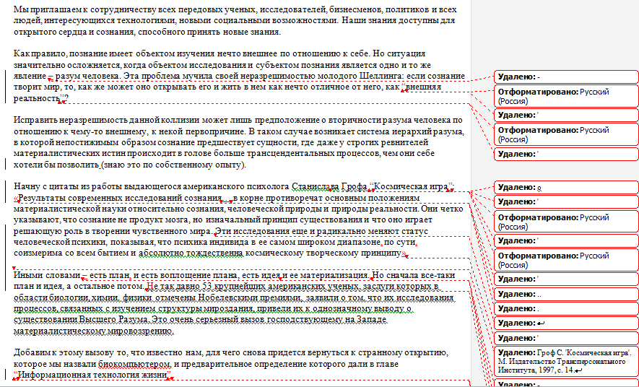Viewport: 639px width, 387px height.
Task: Click the underlined phrase "абсолютно тождественна"
Action: [x=191, y=253]
